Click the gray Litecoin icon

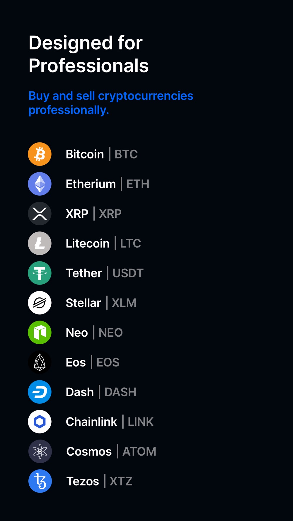40,243
